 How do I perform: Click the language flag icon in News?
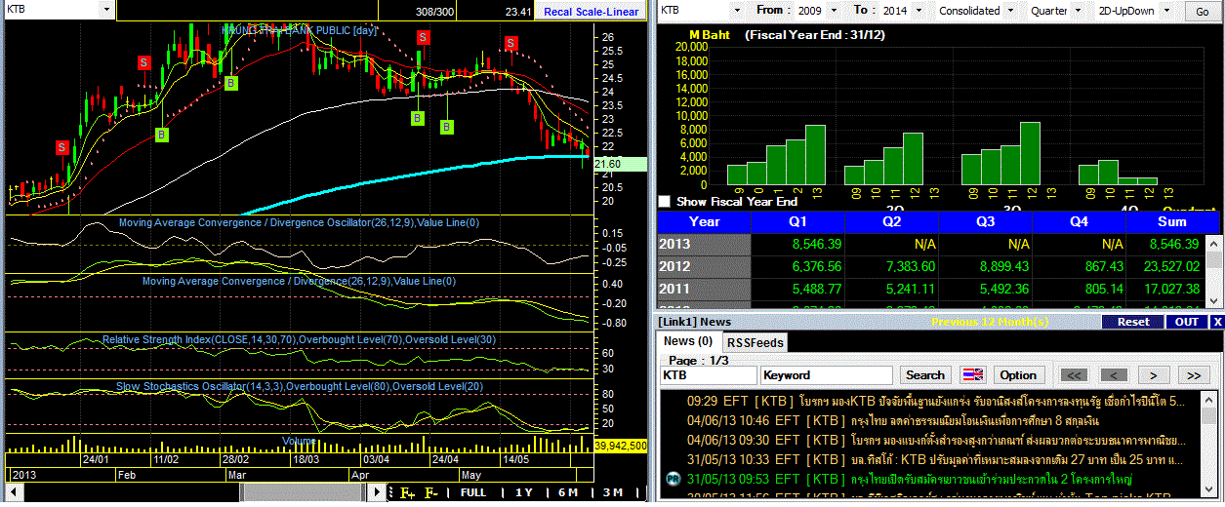[x=972, y=375]
